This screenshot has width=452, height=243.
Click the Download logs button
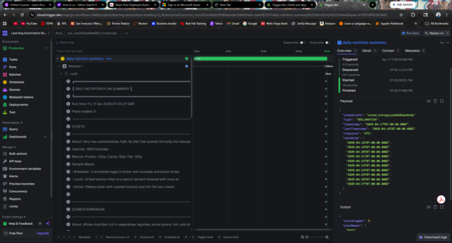[433, 237]
